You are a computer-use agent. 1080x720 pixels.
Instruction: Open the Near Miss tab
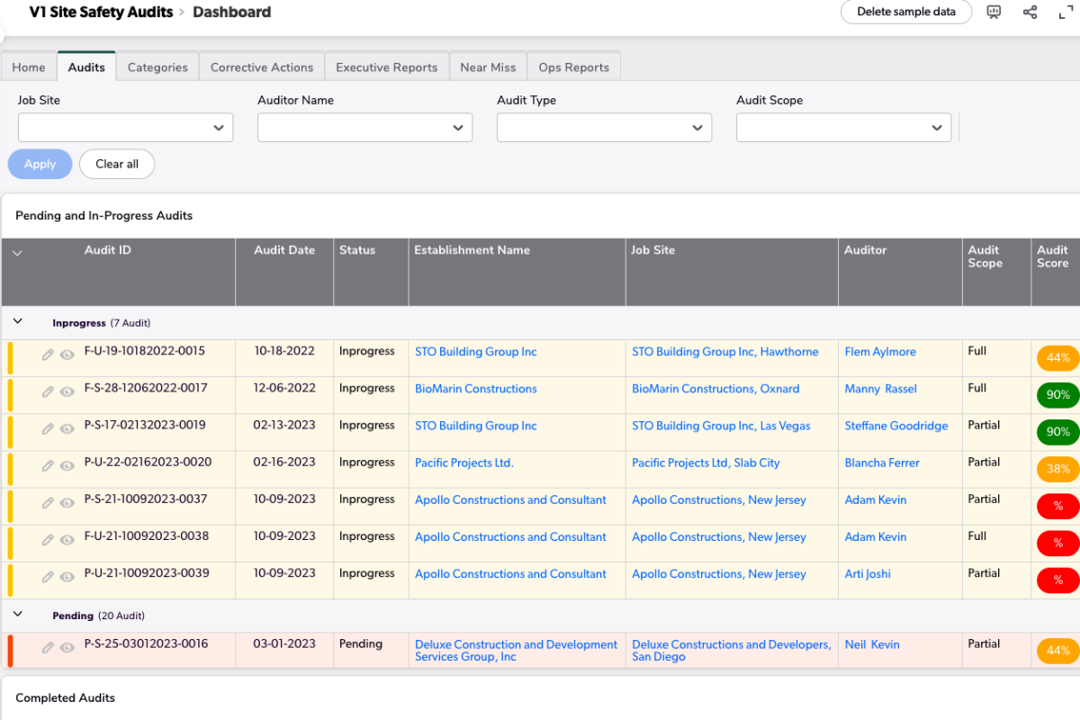click(488, 67)
